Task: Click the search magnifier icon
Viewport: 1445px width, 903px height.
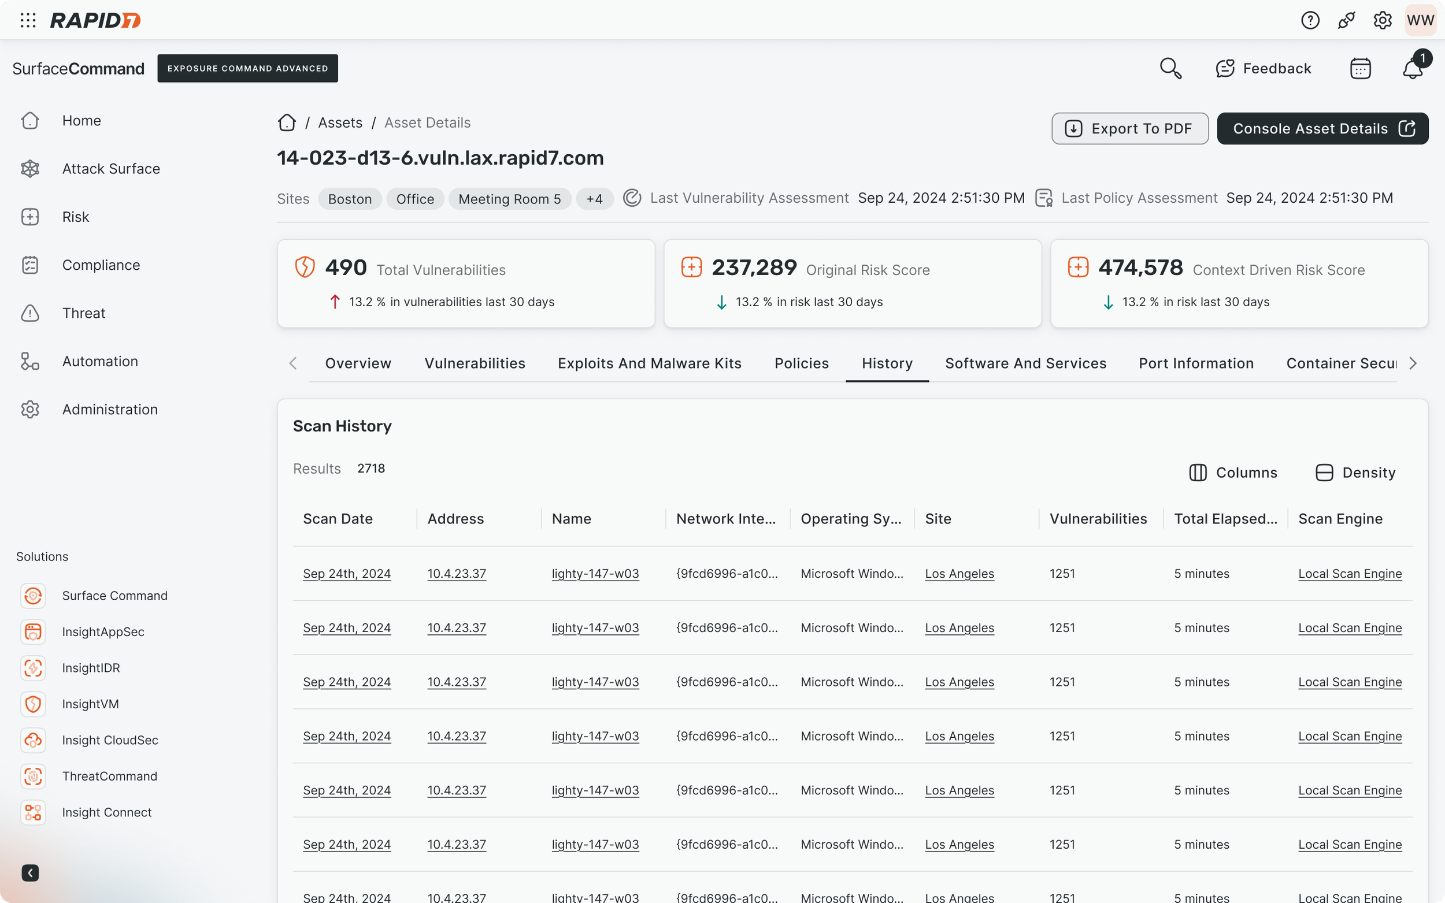Action: pos(1170,68)
